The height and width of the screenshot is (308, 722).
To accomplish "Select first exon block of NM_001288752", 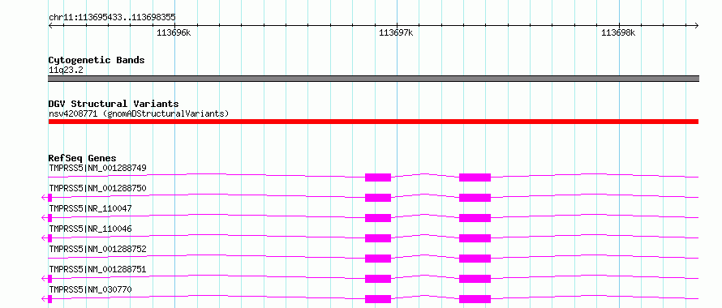I will click(378, 259).
